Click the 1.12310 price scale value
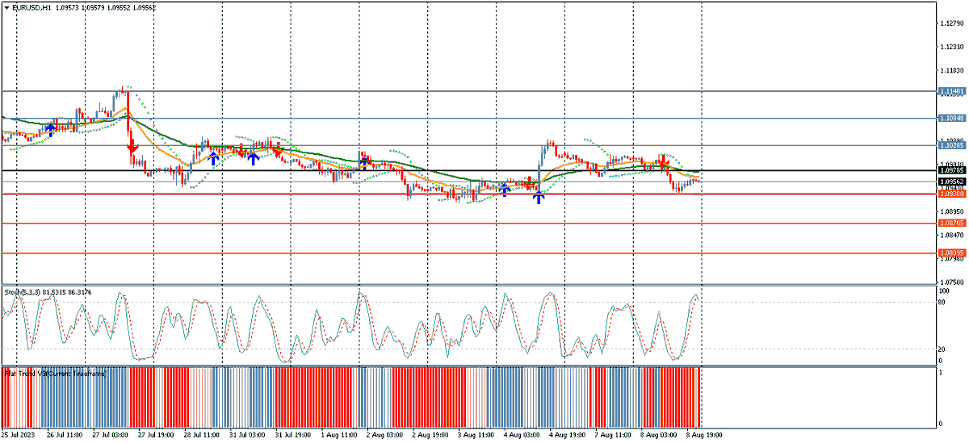The width and height of the screenshot is (969, 443). pyautogui.click(x=953, y=47)
